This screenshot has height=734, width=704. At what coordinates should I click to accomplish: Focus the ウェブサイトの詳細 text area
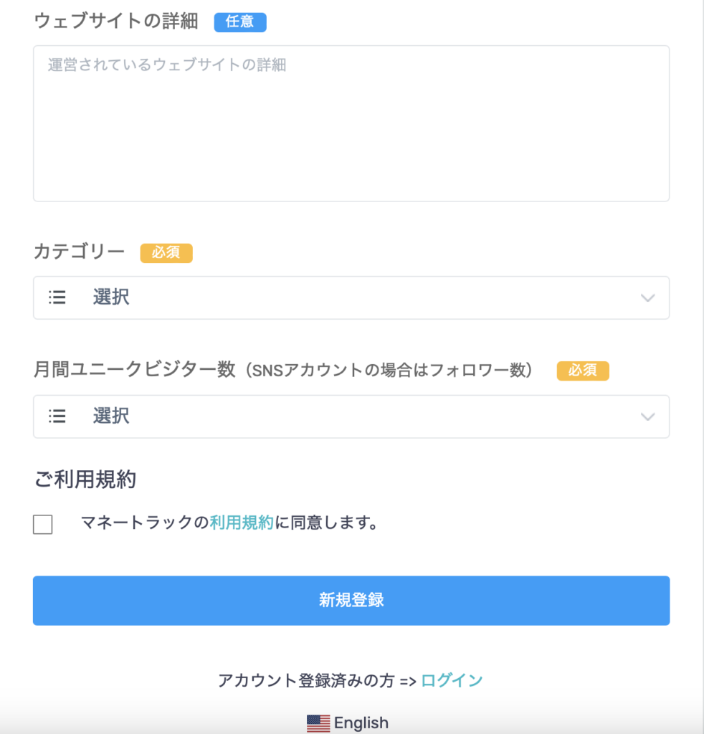click(x=351, y=123)
